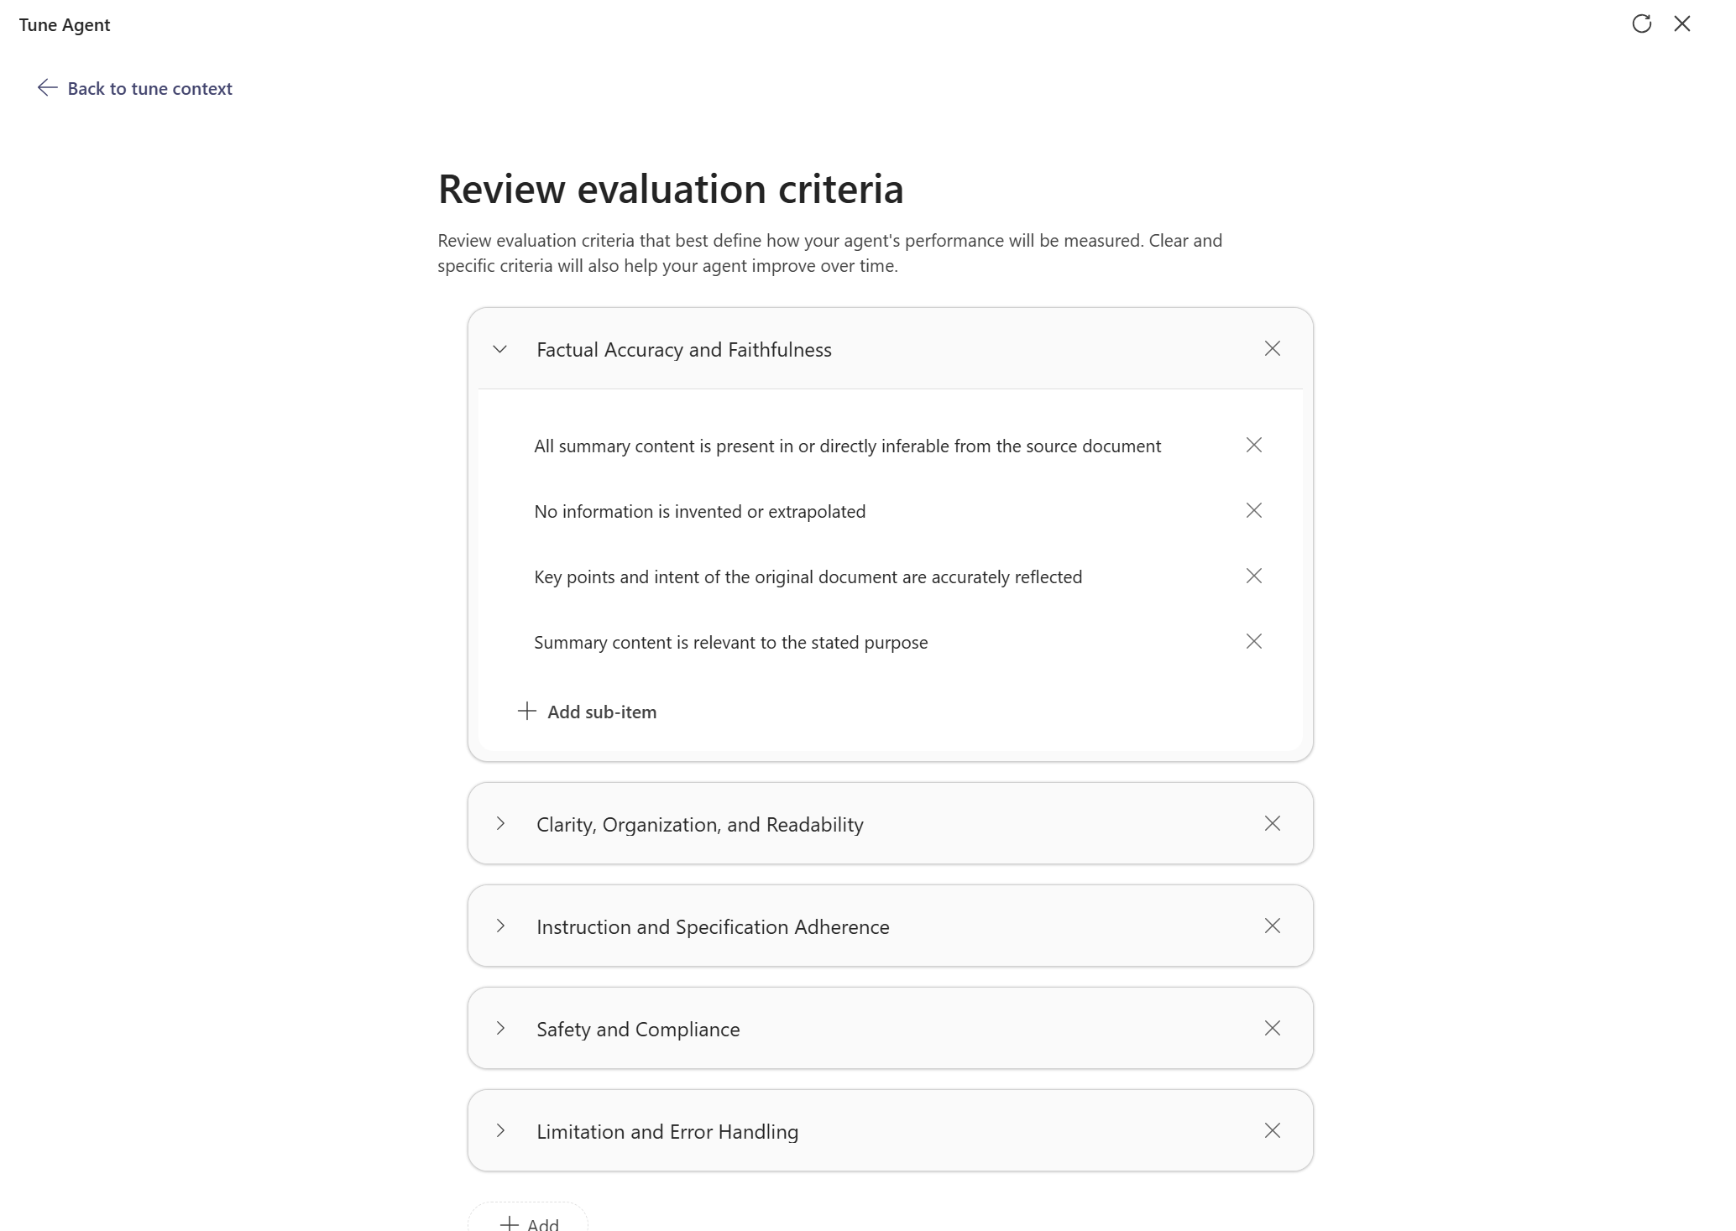Remove the Safety and Compliance criterion
This screenshot has width=1736, height=1231.
(1272, 1029)
